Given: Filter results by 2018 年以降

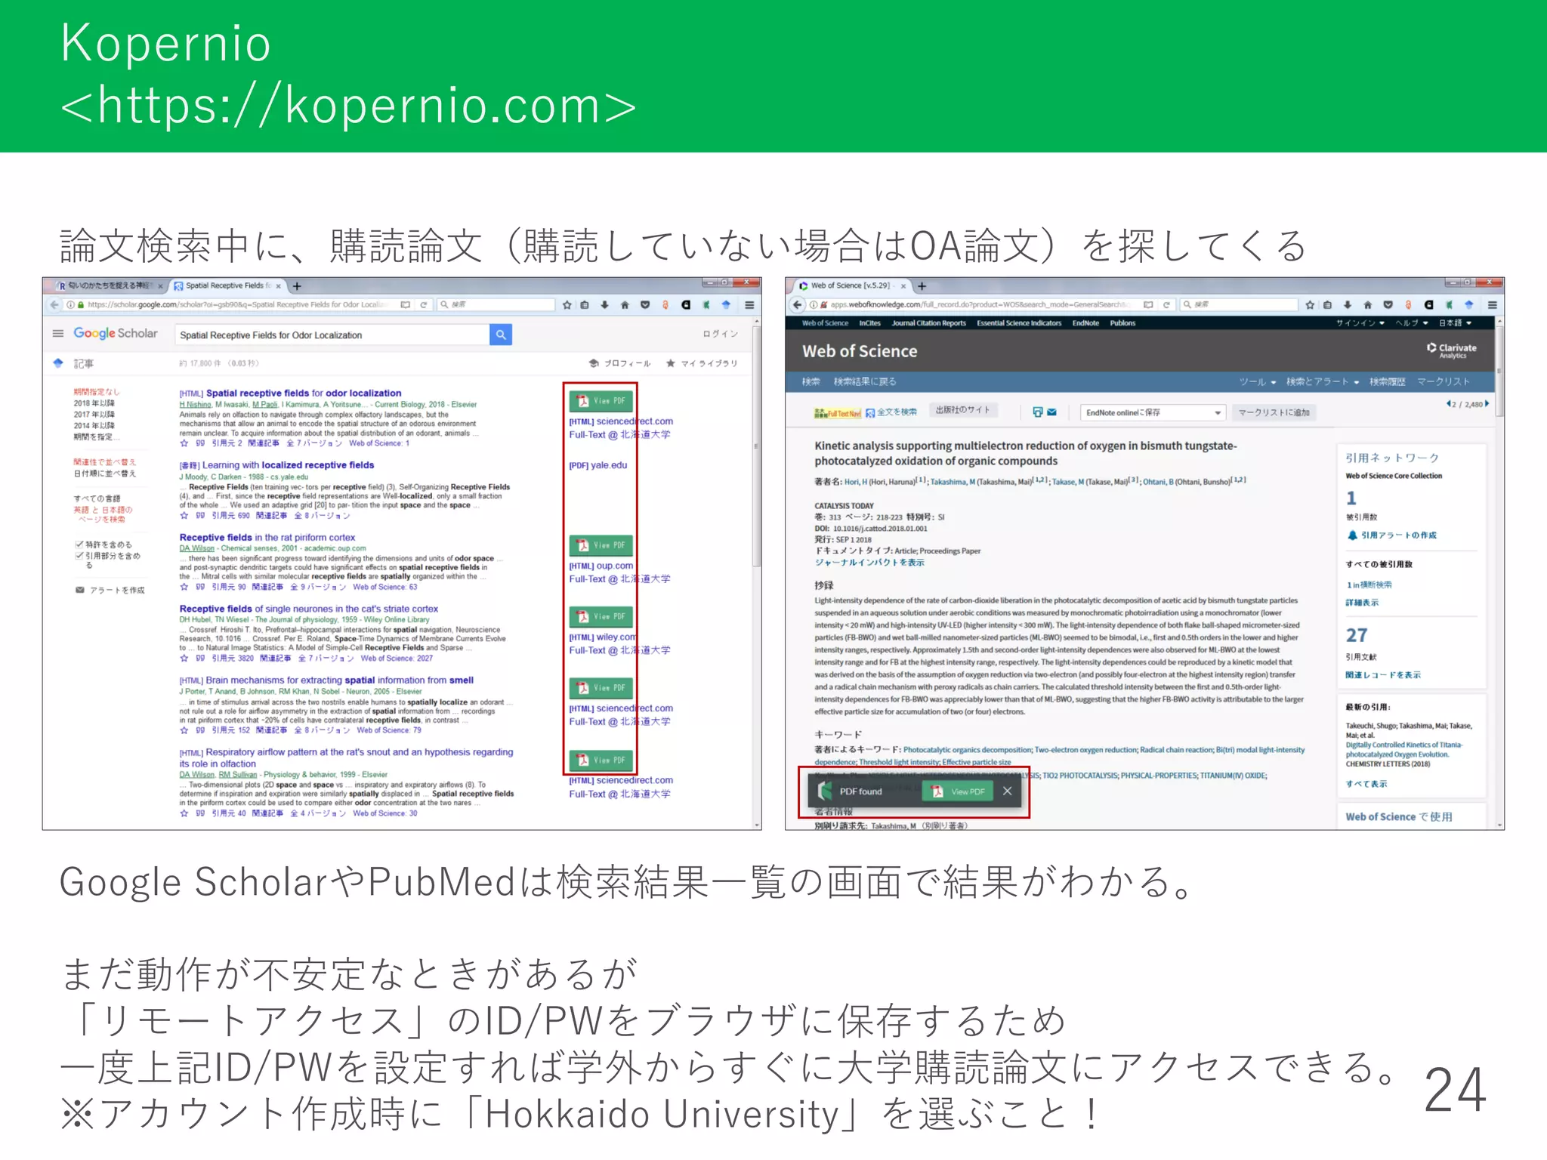Looking at the screenshot, I should point(94,403).
